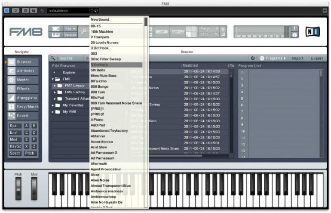Viewport: 331px width, 213px height.
Task: Select operator A button
Action: point(26,126)
